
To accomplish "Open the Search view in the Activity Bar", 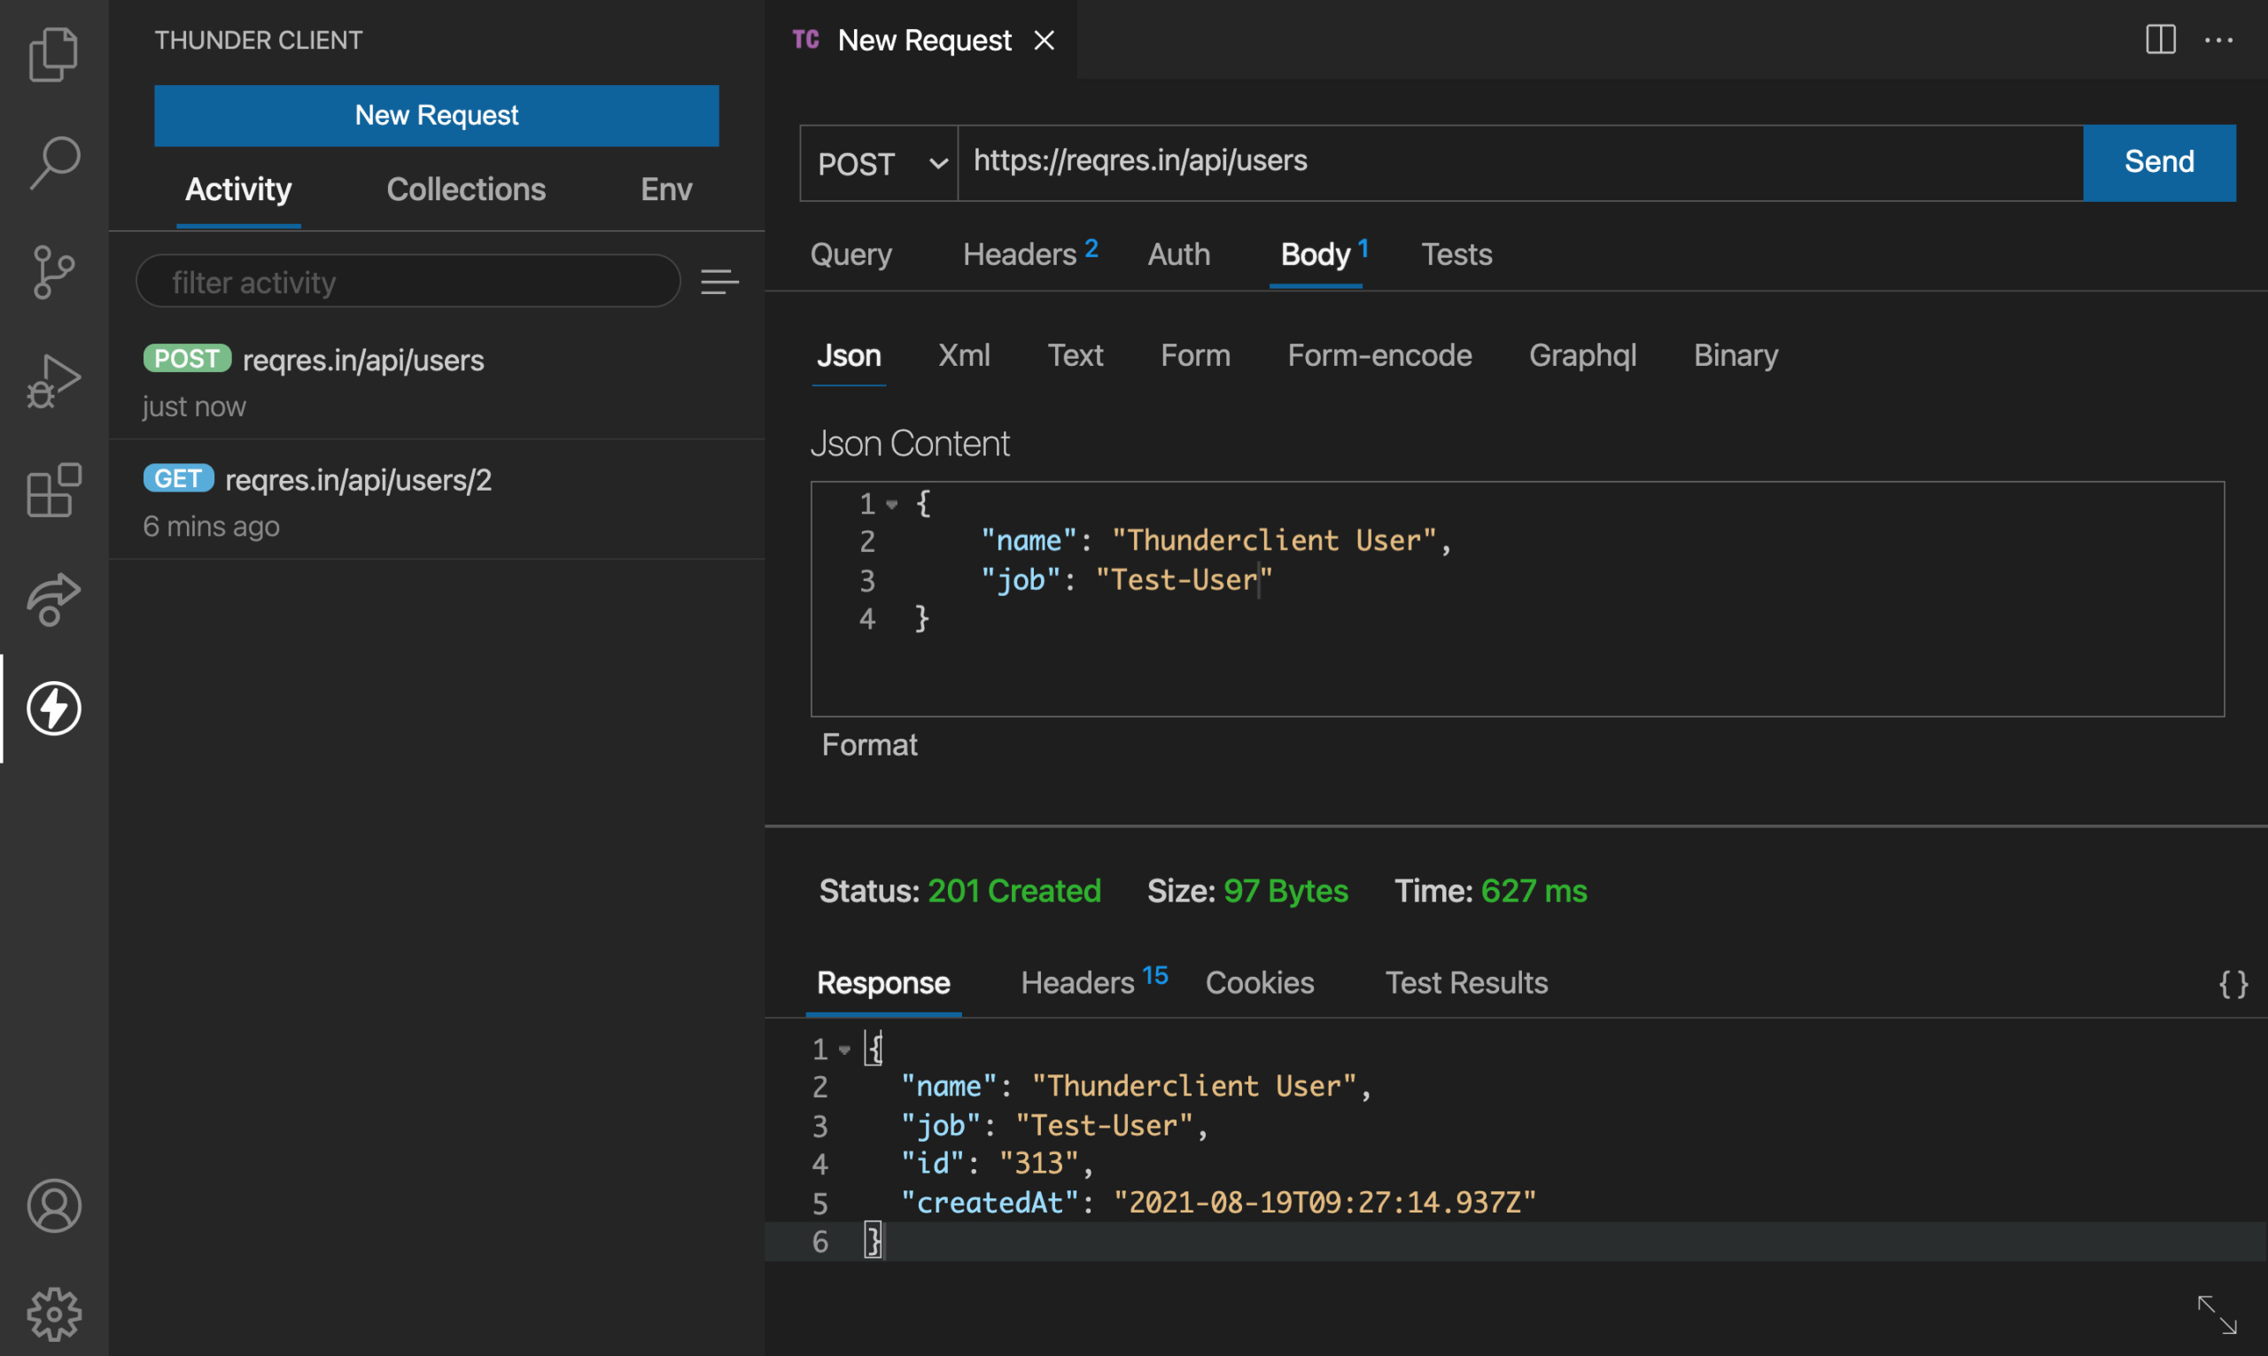I will 52,161.
